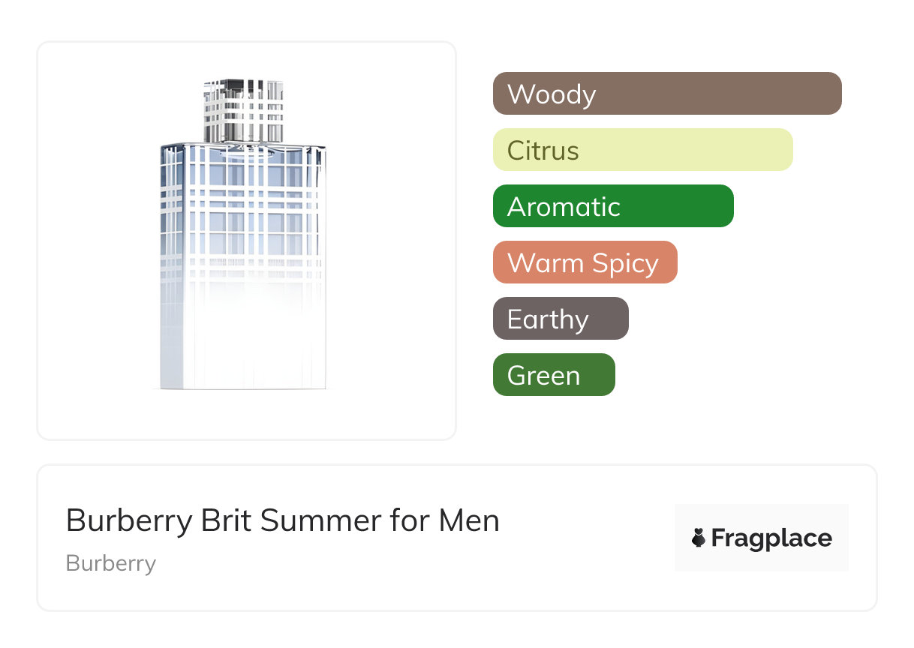Select the Green accord bar
Screen dimensions: 914x648
coord(553,375)
